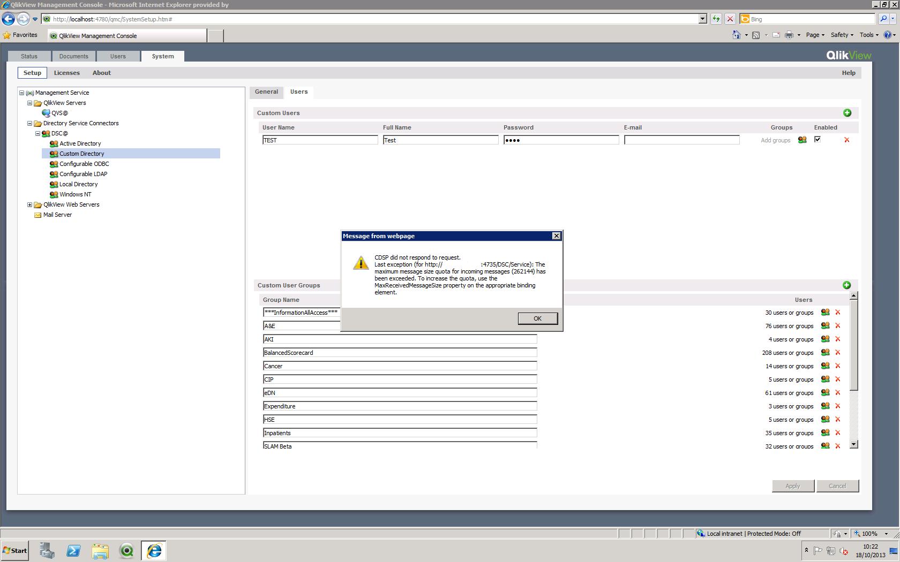Click the E-mail field for TEST user
Image resolution: width=900 pixels, height=562 pixels.
[681, 140]
